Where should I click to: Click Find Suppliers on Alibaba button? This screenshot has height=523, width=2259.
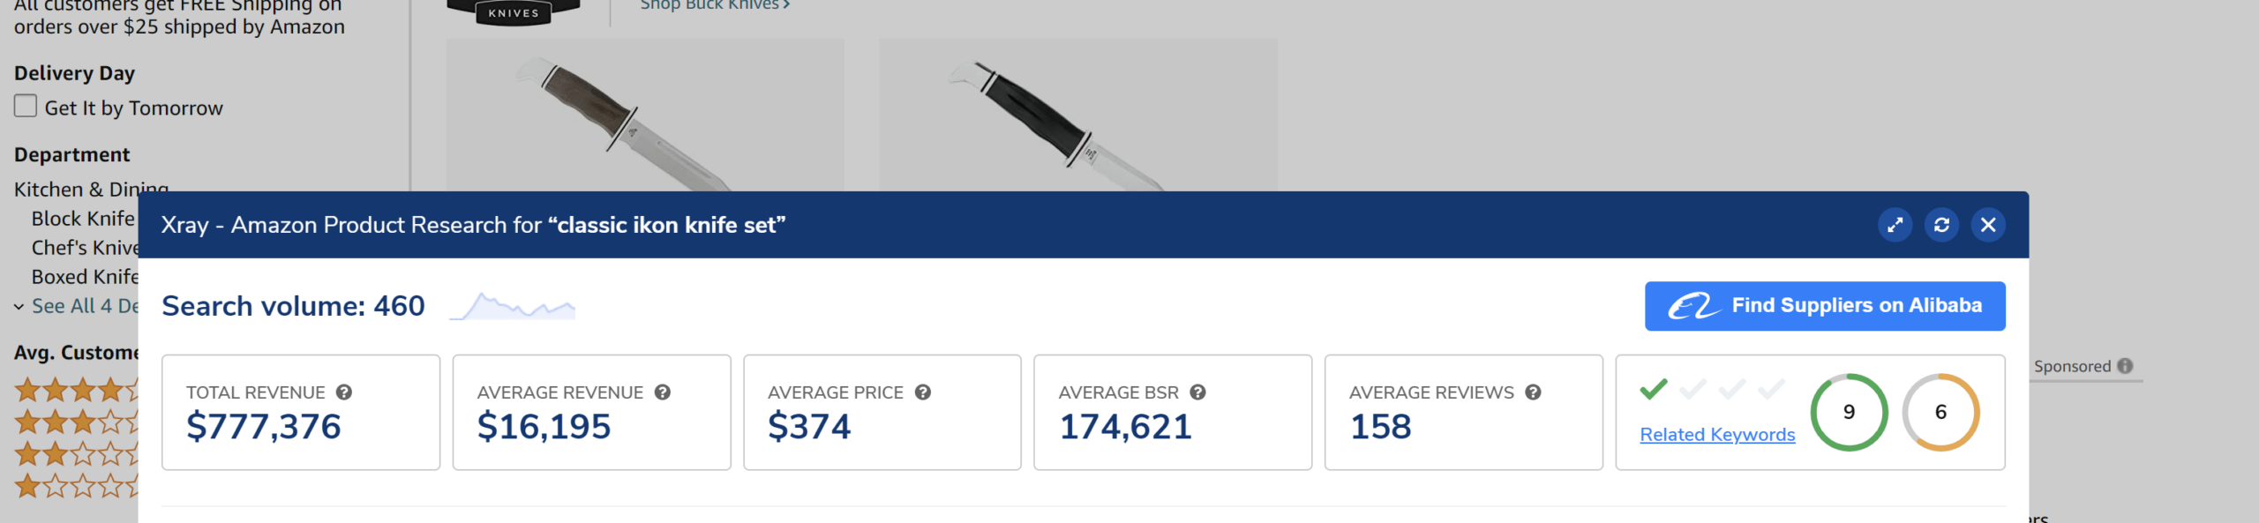[1824, 306]
